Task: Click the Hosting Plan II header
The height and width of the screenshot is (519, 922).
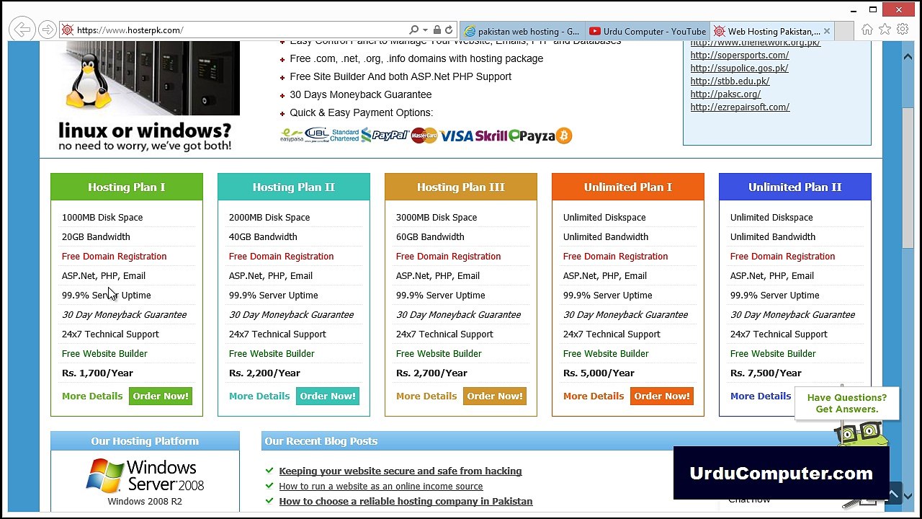Action: click(294, 187)
